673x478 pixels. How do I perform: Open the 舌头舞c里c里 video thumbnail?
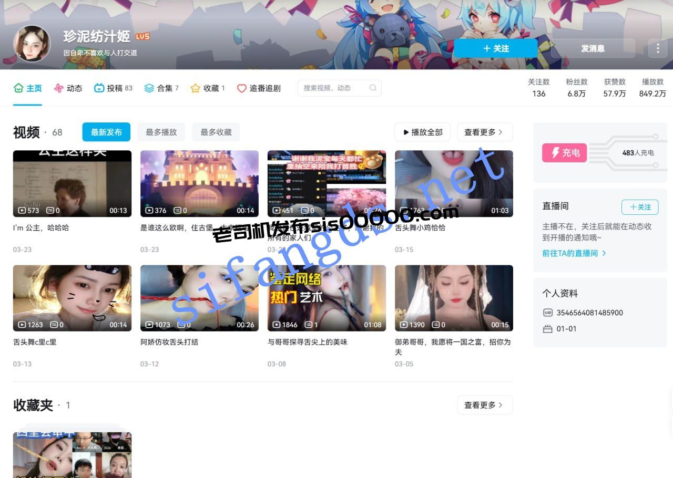coord(72,298)
